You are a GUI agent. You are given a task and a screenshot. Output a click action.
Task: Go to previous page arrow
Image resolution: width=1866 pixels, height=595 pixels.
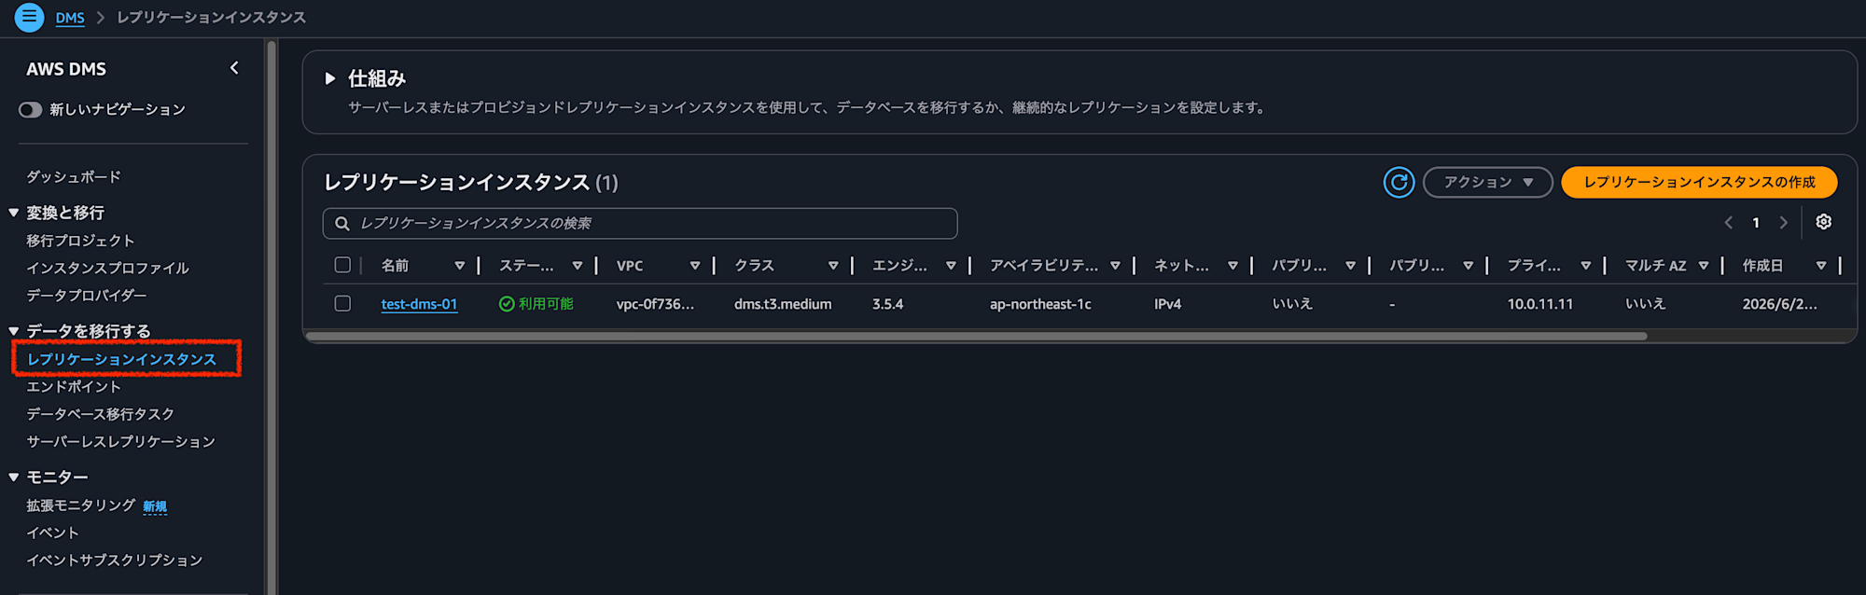tap(1728, 223)
